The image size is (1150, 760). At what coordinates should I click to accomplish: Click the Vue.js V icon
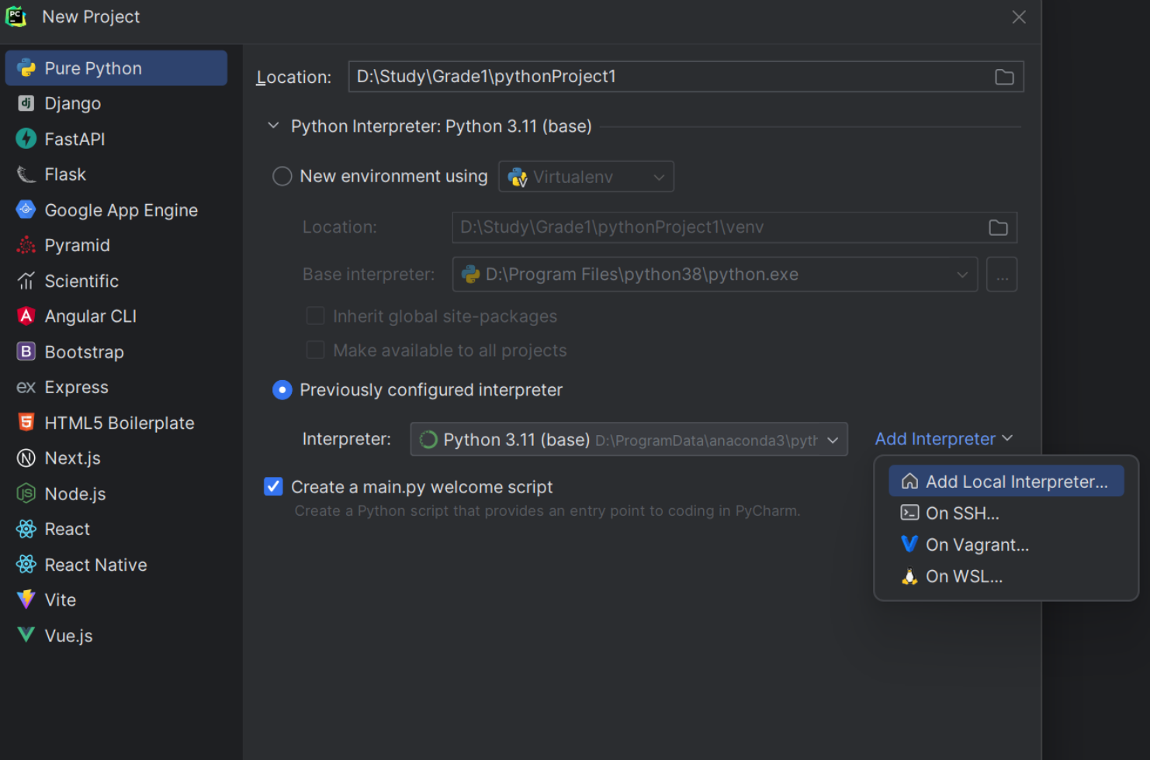(x=26, y=635)
